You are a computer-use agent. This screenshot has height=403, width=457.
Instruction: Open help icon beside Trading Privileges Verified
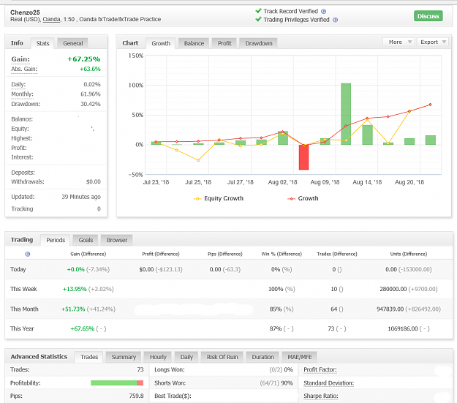(x=335, y=20)
